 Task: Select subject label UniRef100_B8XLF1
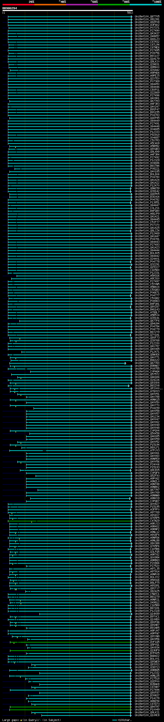click(x=147, y=448)
